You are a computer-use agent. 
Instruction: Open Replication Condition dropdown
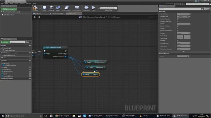pyautogui.click(x=183, y=49)
